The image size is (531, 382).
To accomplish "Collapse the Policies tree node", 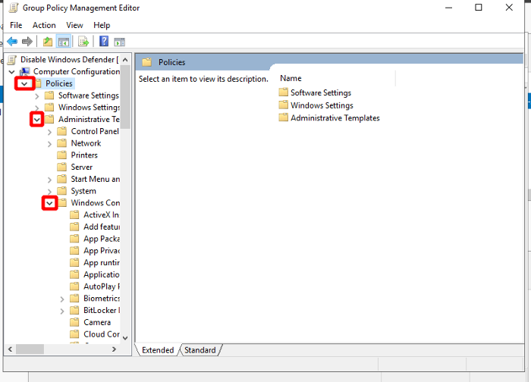I will point(24,83).
